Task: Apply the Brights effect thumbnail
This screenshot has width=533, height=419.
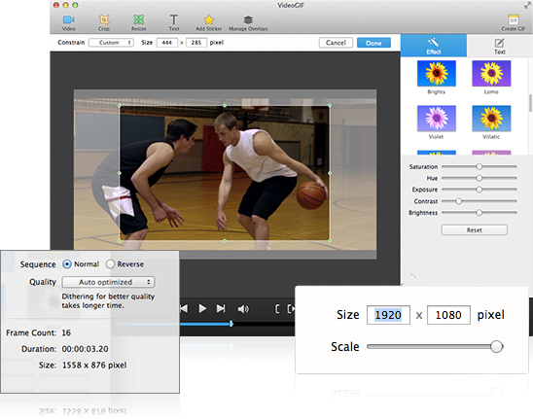Action: click(436, 74)
